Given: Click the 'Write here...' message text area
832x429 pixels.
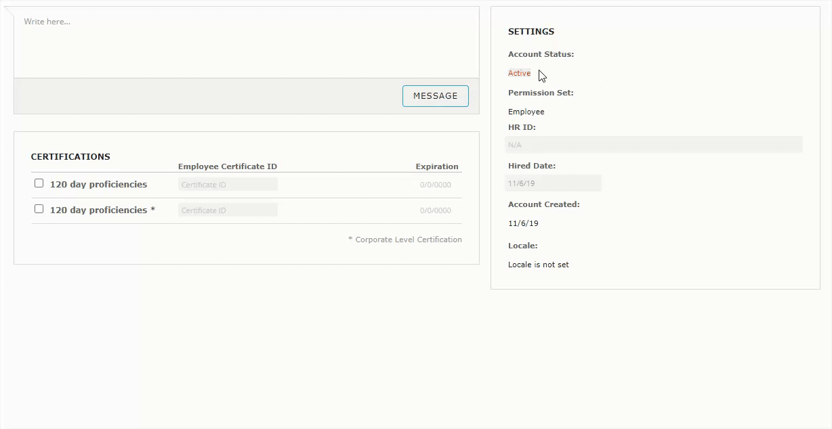Looking at the screenshot, I should (246, 43).
